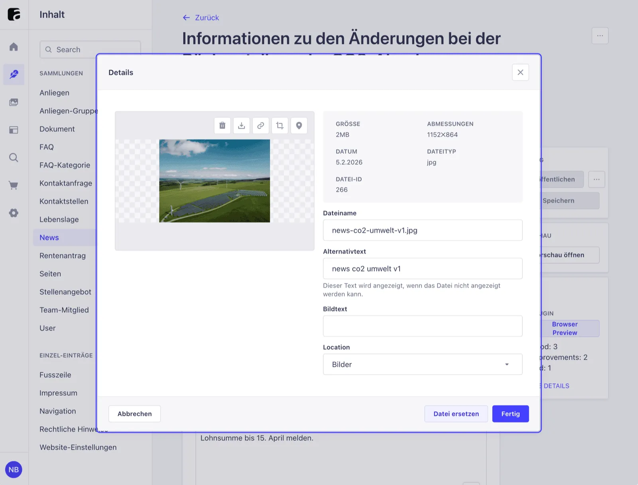Open the Content-Type Builder layout icon
Screen dimensions: 638x485
(x=14, y=130)
